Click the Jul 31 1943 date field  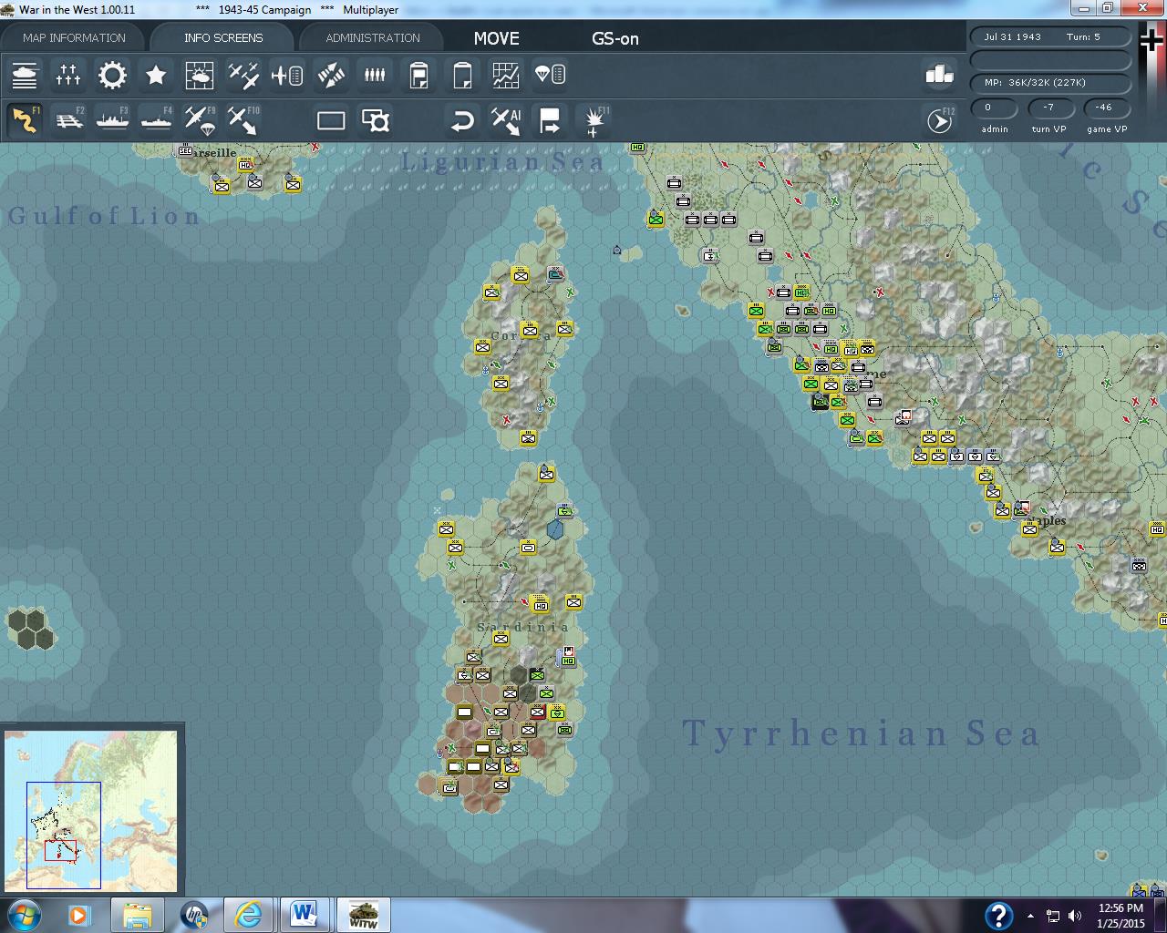[1012, 36]
